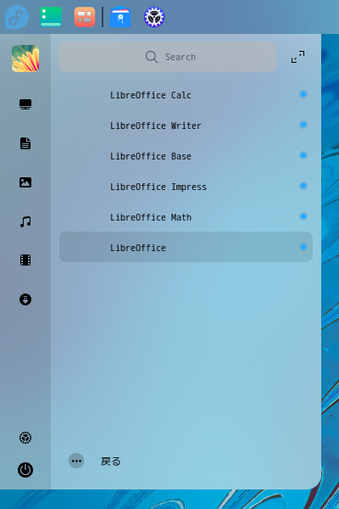The height and width of the screenshot is (509, 339).
Task: Click the three-dots icon near 戻る
Action: tap(76, 461)
